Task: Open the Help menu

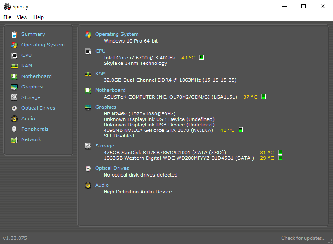Action: (x=38, y=17)
